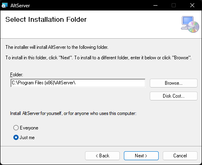
Task: Focus the Folder path input field
Action: point(78,83)
